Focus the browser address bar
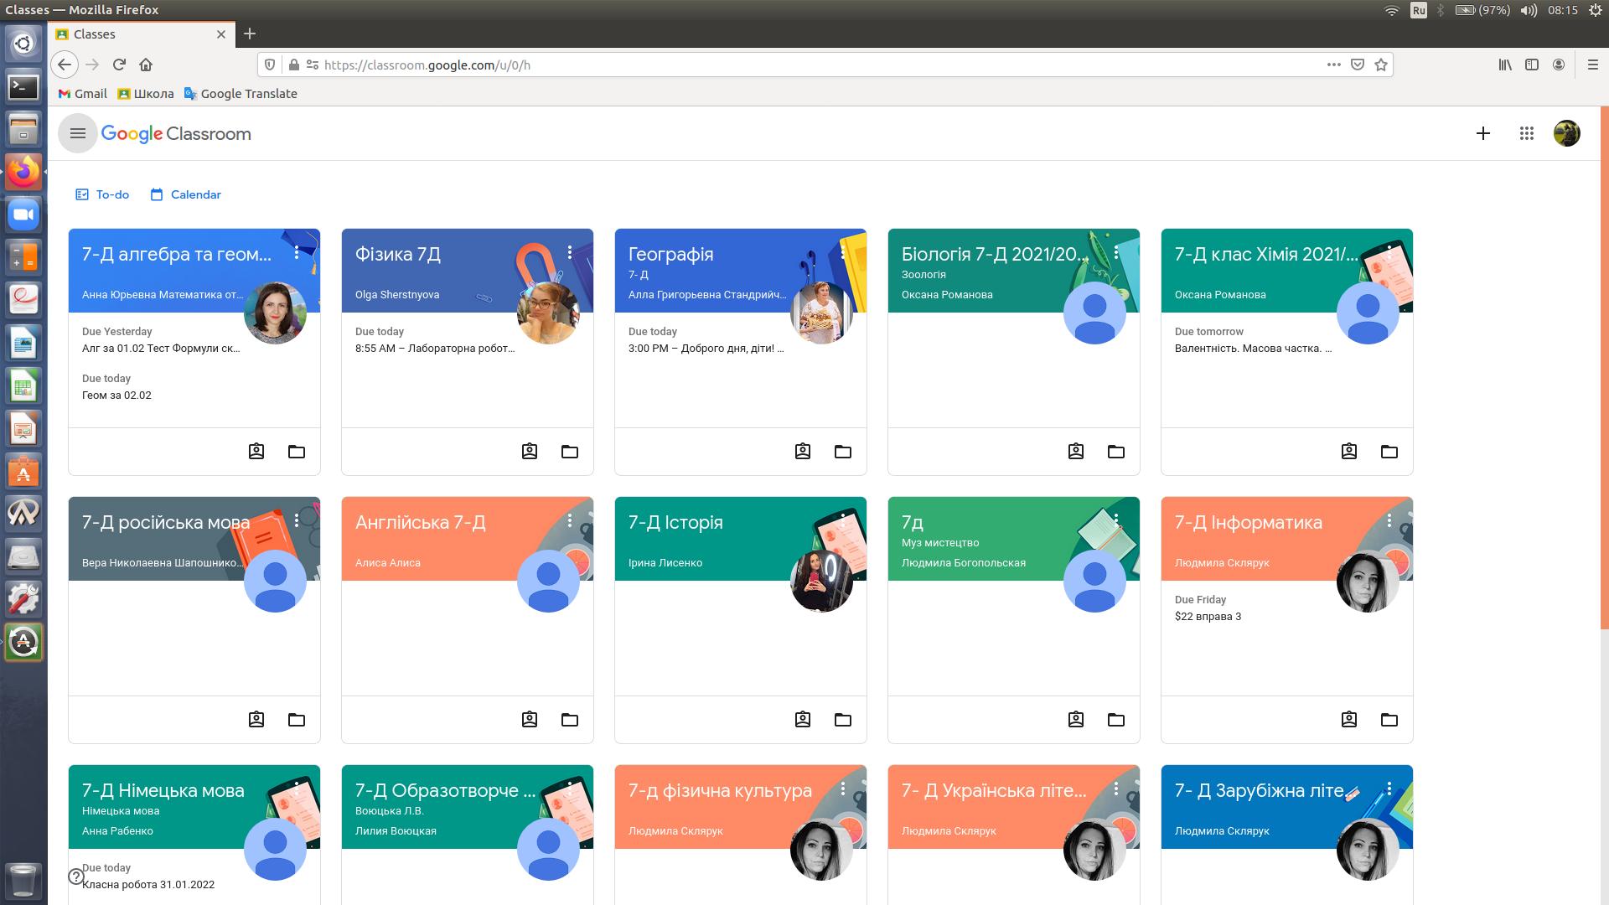This screenshot has height=905, width=1609. (754, 65)
